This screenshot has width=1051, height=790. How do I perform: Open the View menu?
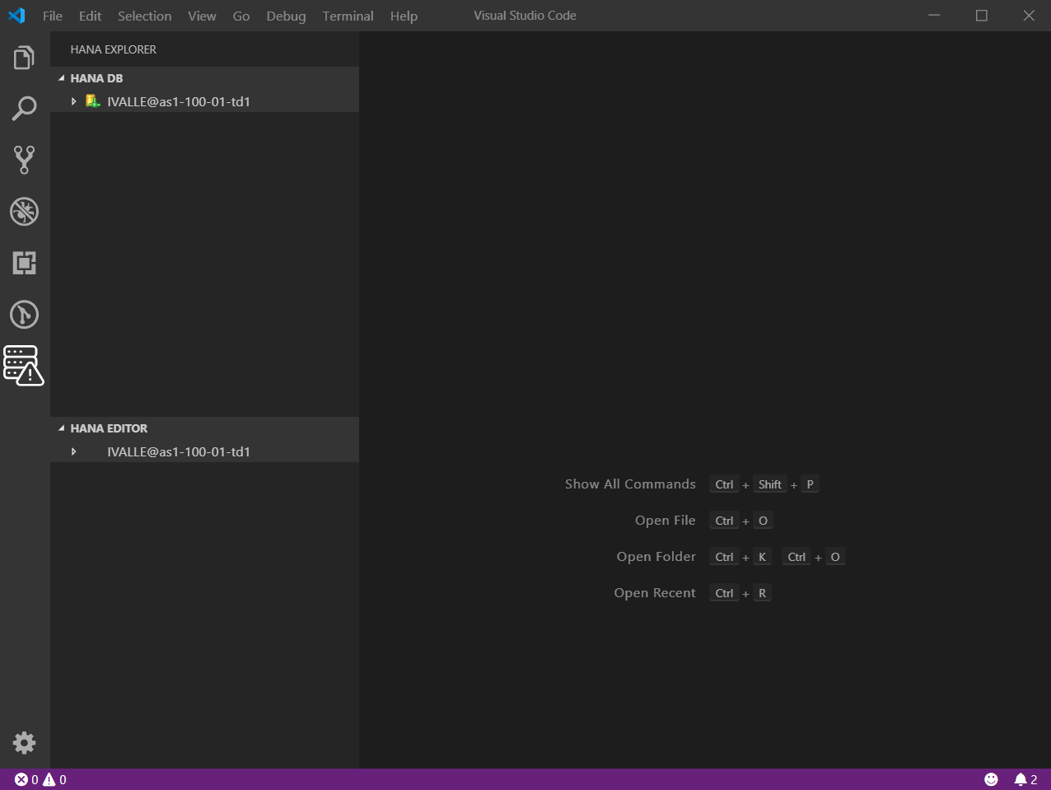click(202, 16)
